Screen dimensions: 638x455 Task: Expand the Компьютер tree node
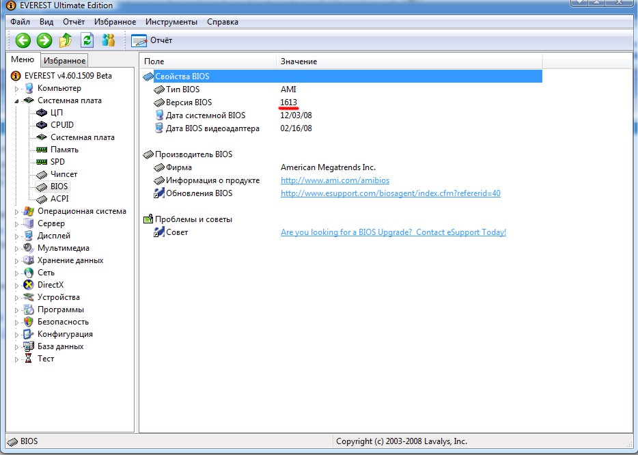[16, 89]
